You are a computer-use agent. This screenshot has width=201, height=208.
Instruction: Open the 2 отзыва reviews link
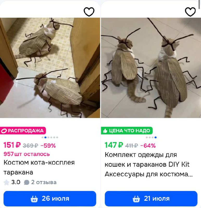[x=44, y=182]
